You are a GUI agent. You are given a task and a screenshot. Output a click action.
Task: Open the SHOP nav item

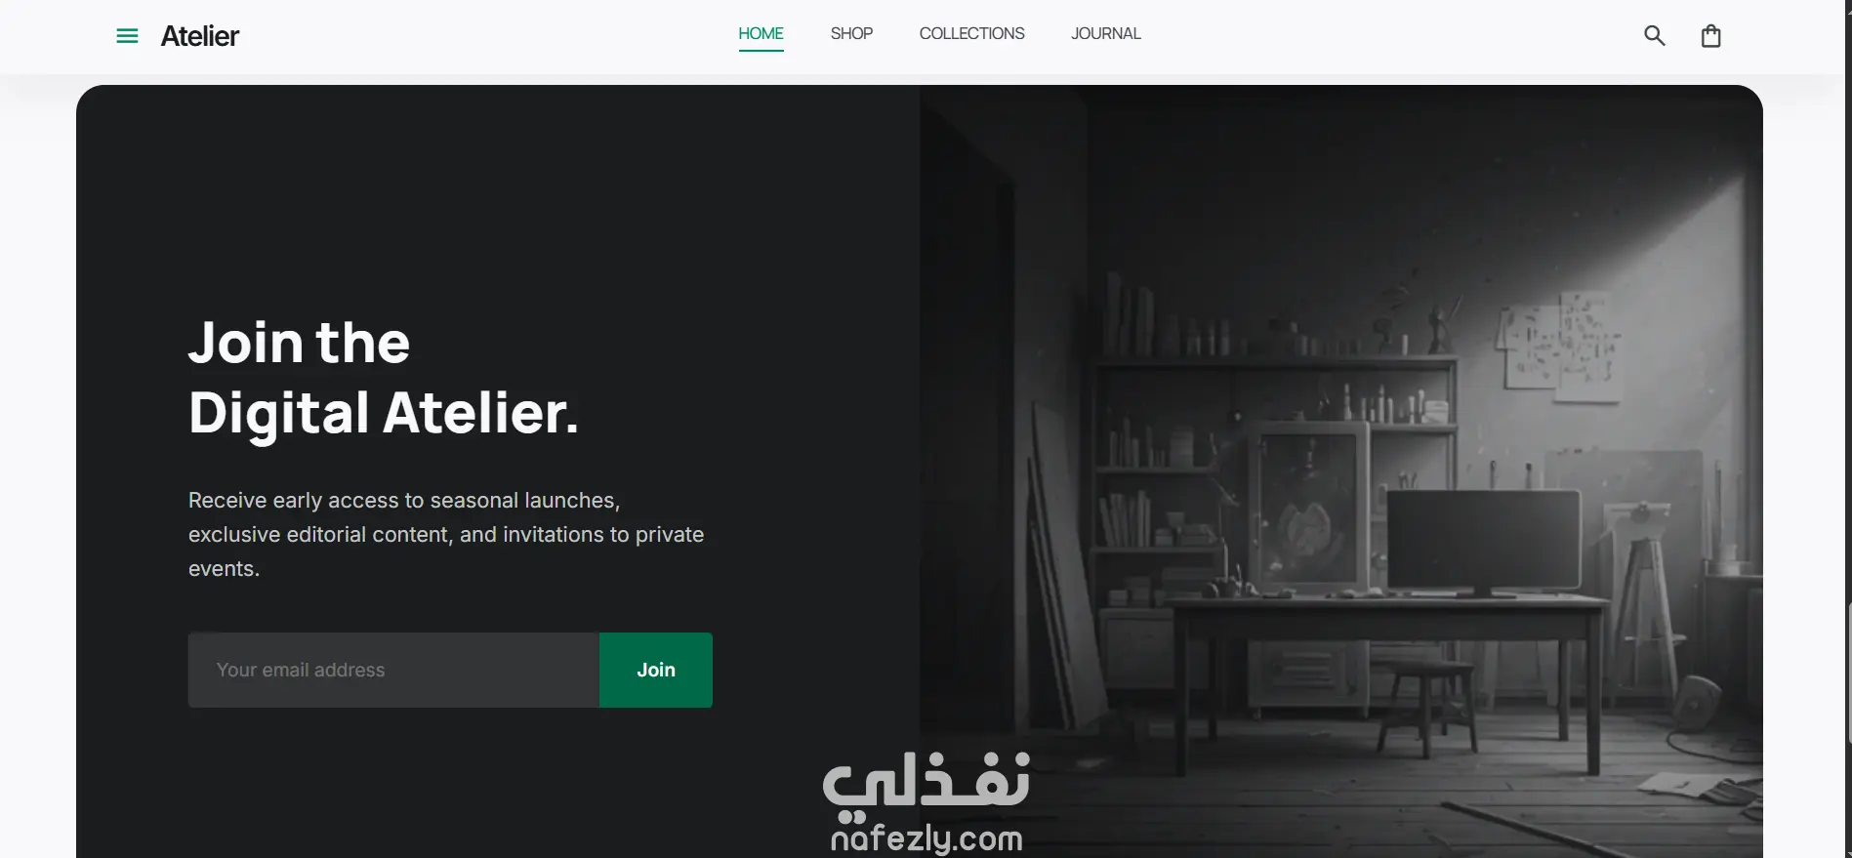[851, 34]
